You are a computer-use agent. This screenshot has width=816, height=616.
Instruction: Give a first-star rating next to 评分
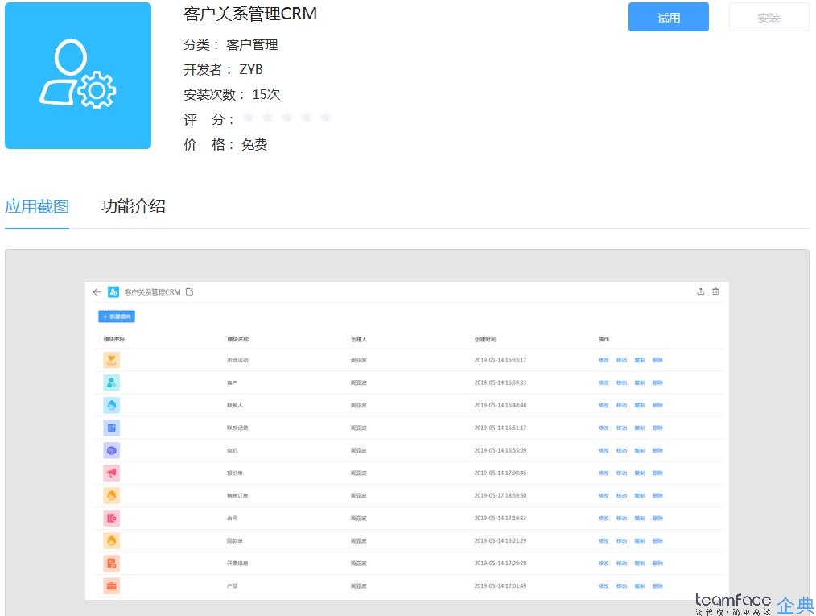(x=249, y=117)
